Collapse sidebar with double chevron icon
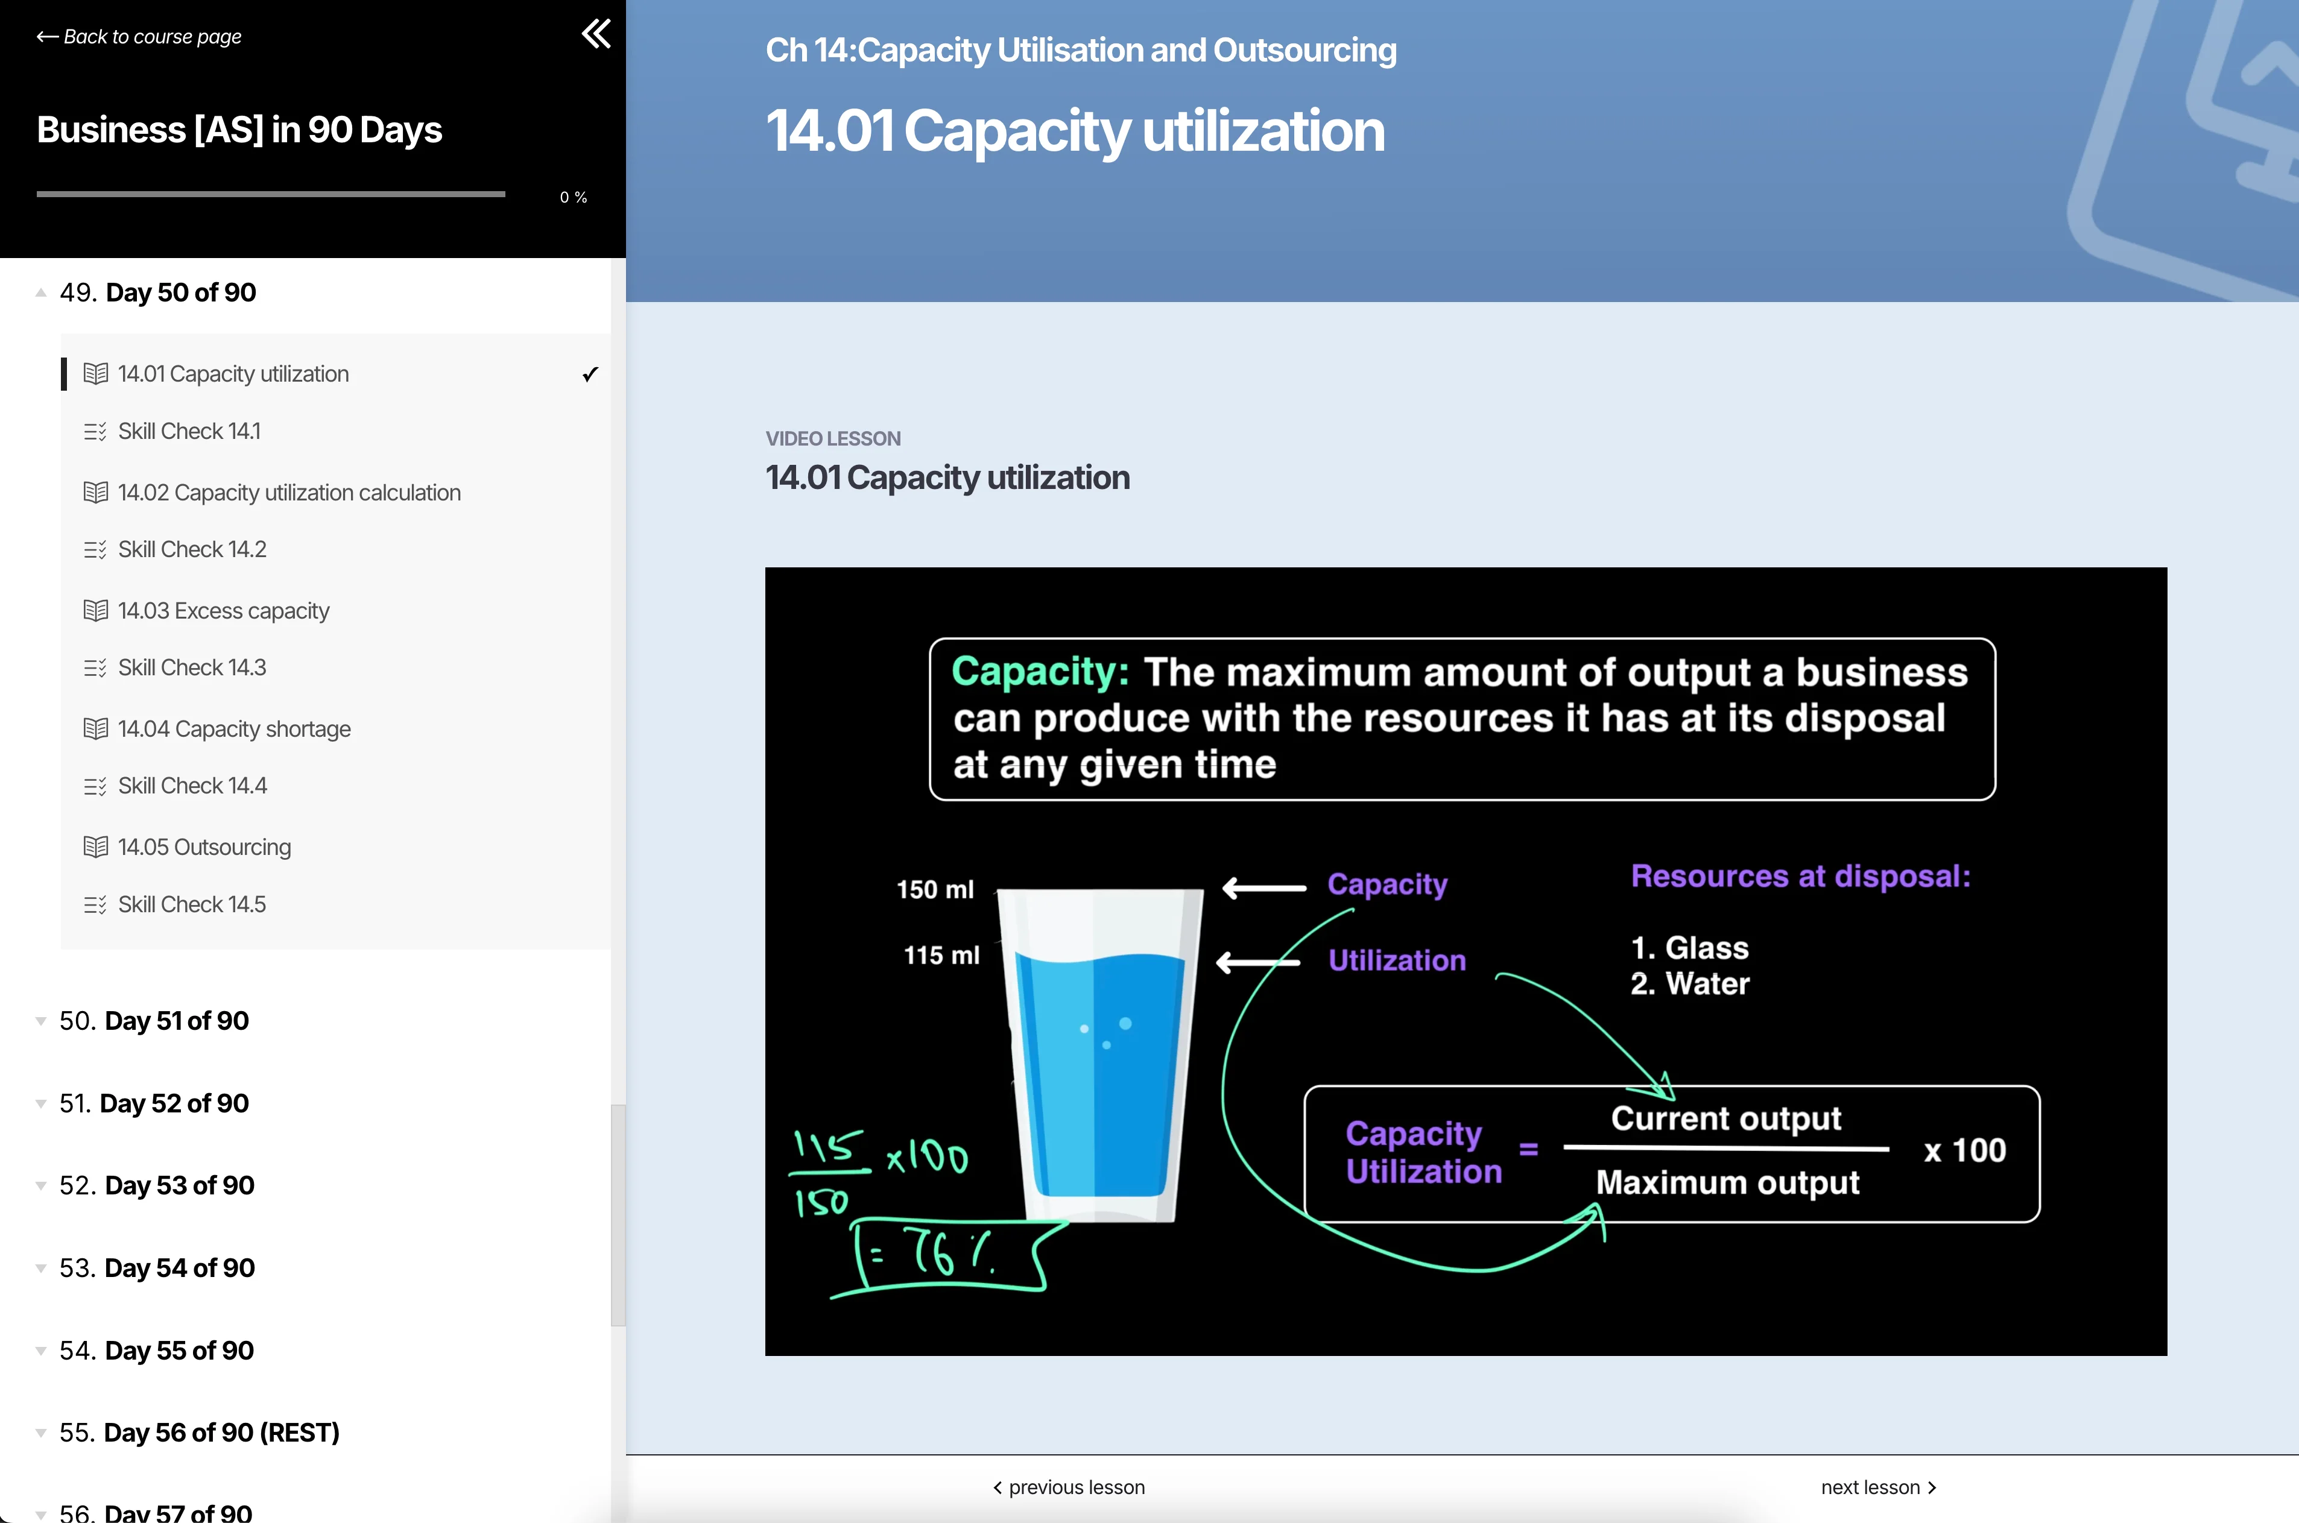The height and width of the screenshot is (1523, 2299). click(595, 34)
